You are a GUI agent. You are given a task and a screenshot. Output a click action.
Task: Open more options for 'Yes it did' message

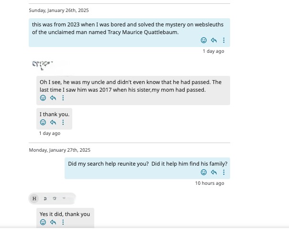coord(63,222)
